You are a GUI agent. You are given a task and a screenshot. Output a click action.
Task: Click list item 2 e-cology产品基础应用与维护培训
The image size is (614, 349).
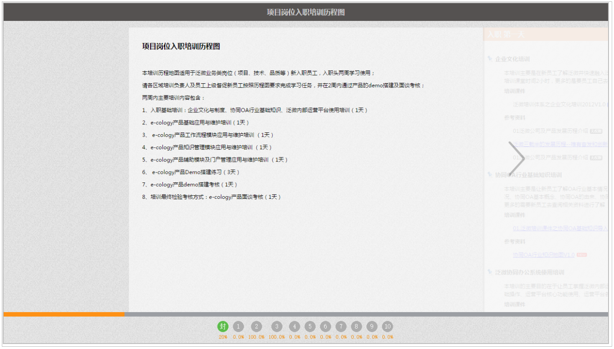point(196,122)
